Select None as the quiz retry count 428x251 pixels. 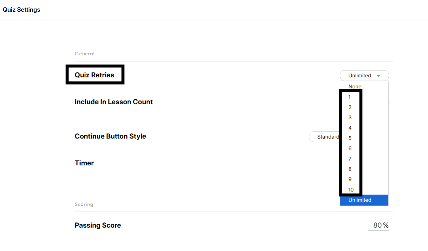pyautogui.click(x=355, y=86)
